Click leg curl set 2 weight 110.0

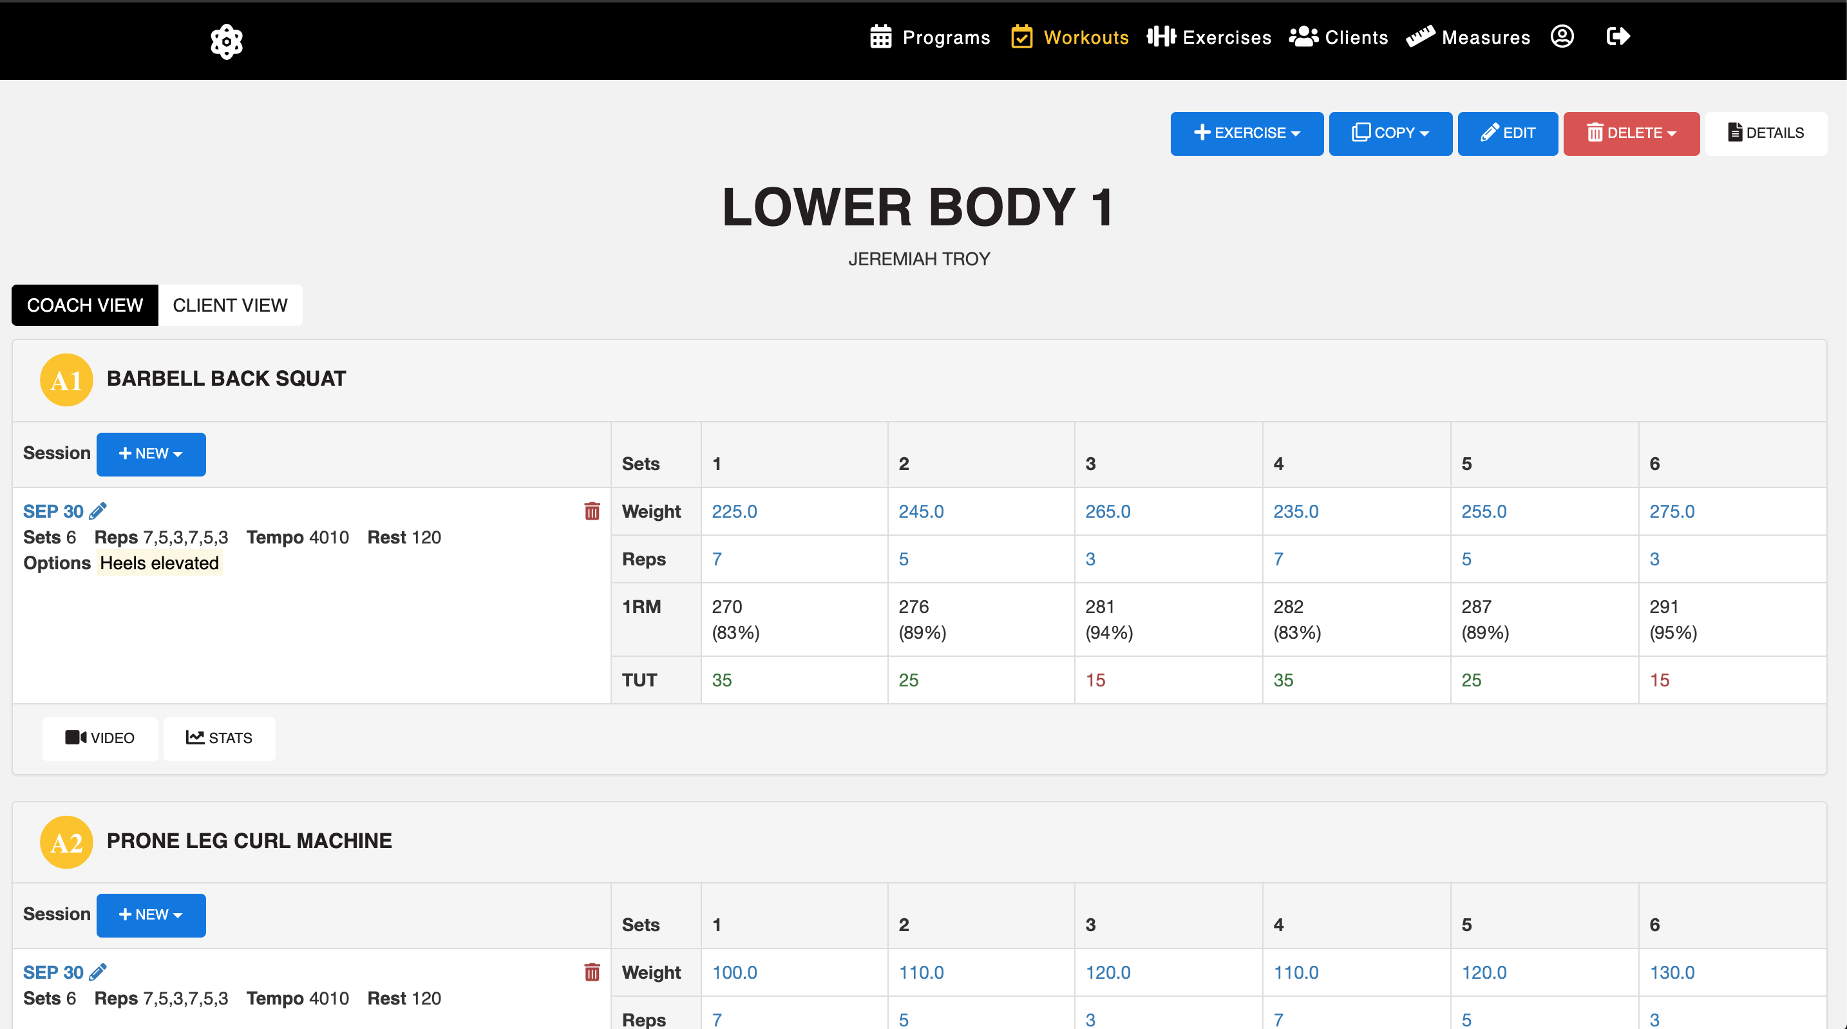pyautogui.click(x=922, y=972)
